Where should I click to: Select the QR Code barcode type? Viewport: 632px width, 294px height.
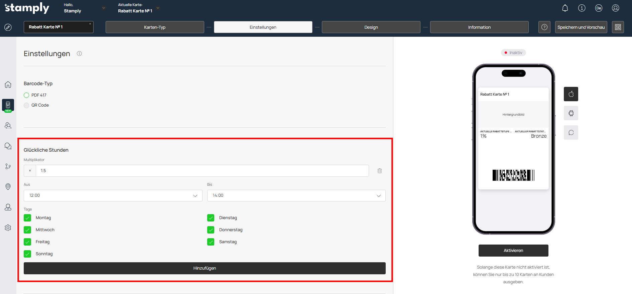coord(27,105)
